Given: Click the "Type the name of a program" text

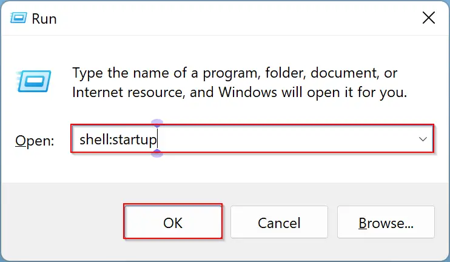Looking at the screenshot, I should pos(166,73).
